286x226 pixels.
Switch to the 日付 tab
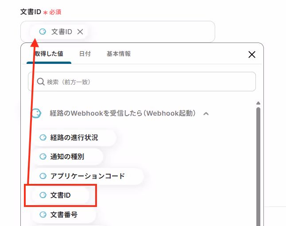(x=85, y=54)
